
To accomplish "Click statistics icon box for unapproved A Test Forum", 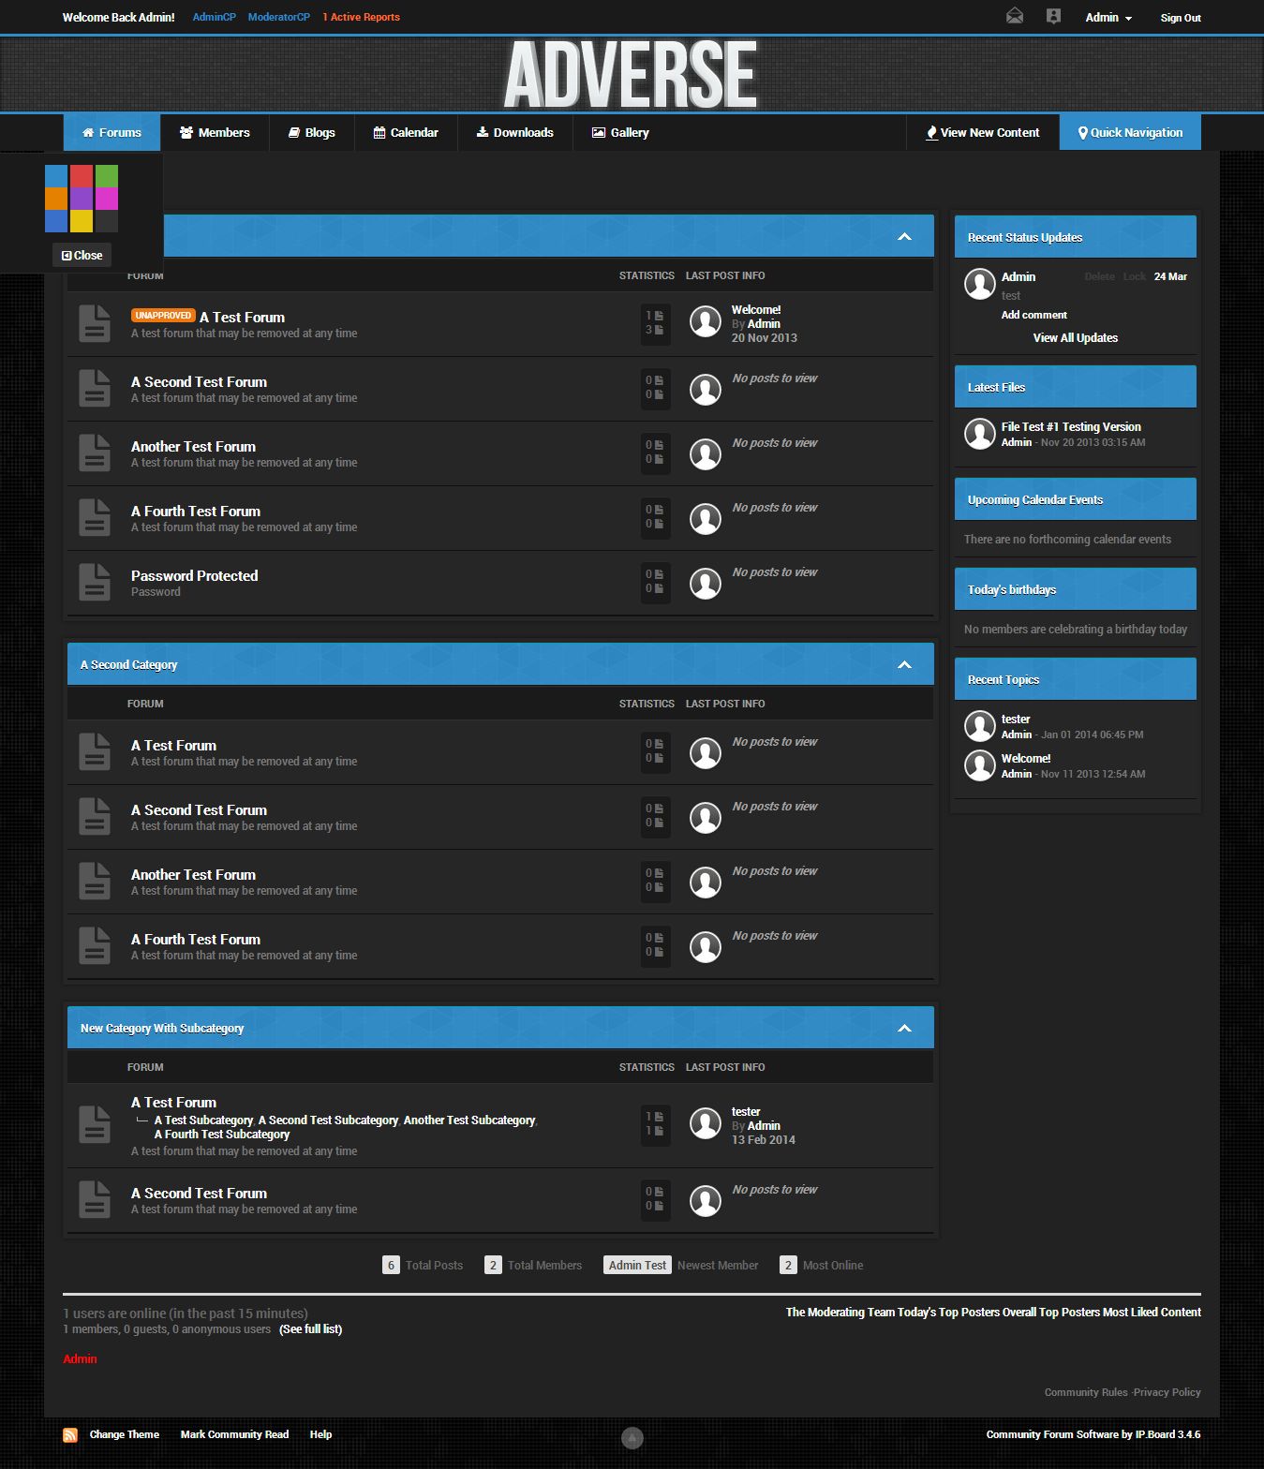I will tap(655, 324).
